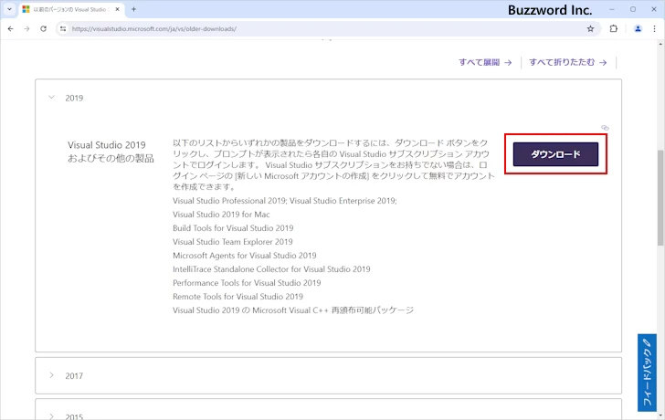Open the profile avatar menu
Screen dimensions: 665x420
pos(638,29)
